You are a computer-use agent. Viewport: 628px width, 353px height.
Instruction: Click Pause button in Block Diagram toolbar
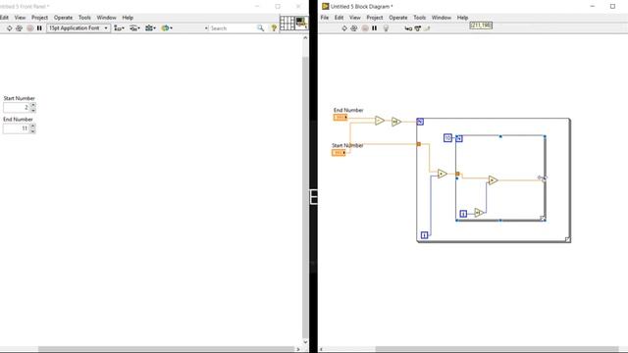click(374, 28)
